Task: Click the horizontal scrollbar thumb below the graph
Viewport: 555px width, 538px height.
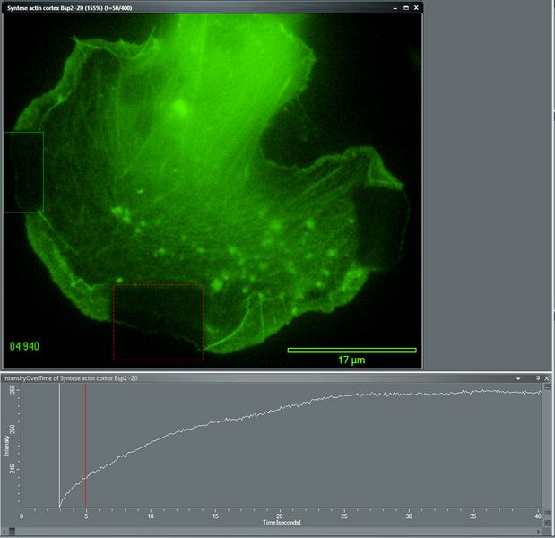Action: point(12,531)
